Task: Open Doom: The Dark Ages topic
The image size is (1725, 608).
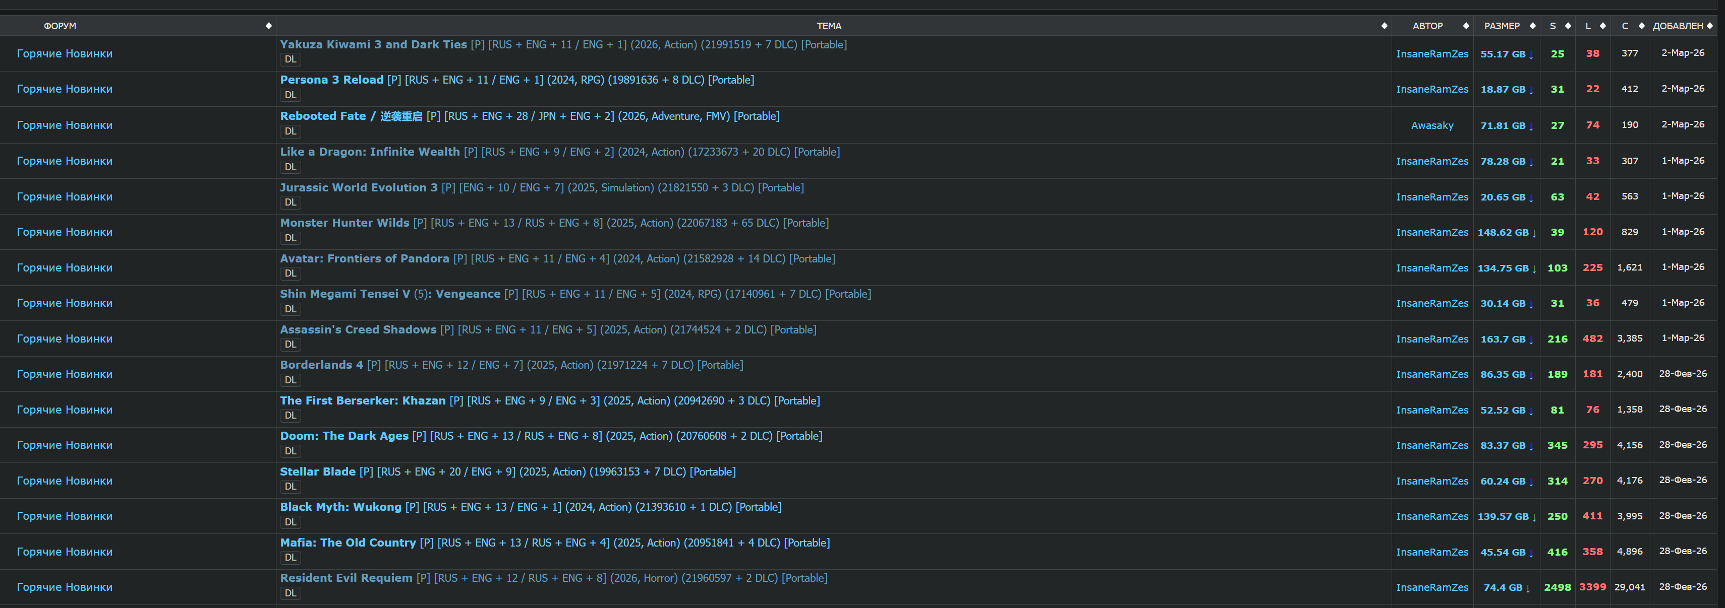Action: pyautogui.click(x=343, y=436)
